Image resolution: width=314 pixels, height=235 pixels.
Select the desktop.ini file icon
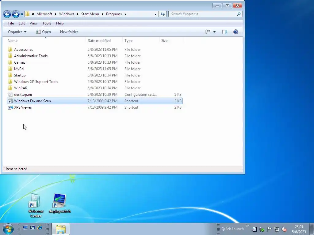(10, 94)
